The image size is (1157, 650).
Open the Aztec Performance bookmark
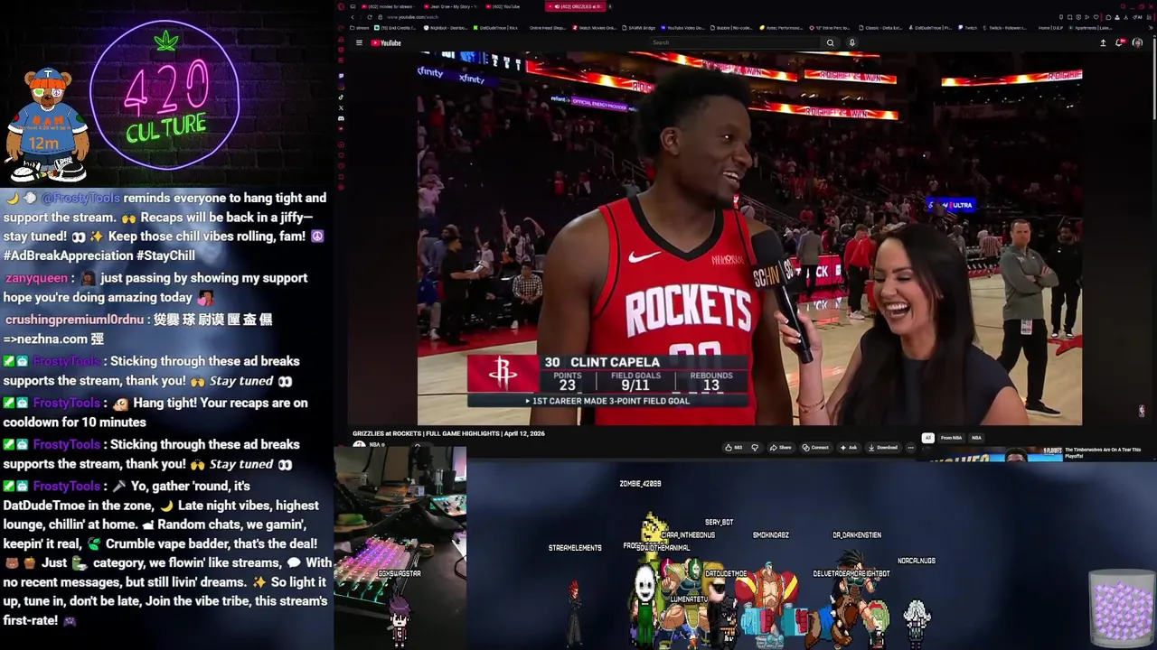[782, 28]
